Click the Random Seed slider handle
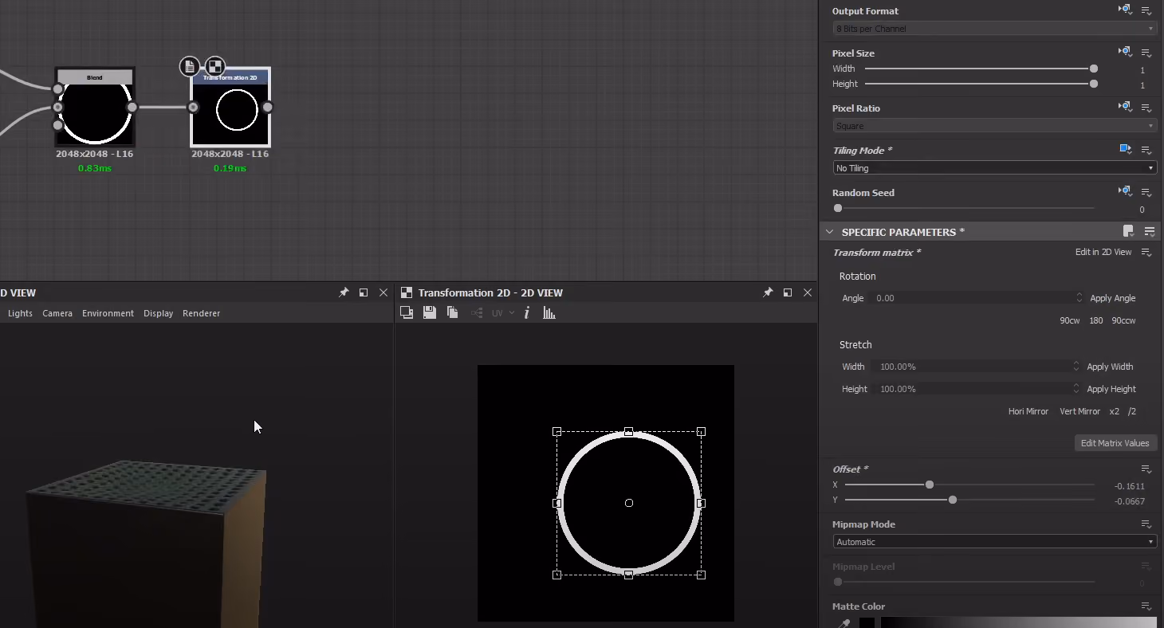1164x628 pixels. (838, 208)
